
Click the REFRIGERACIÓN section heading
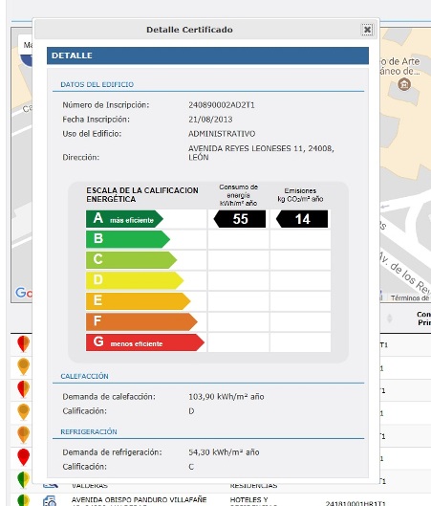[89, 431]
